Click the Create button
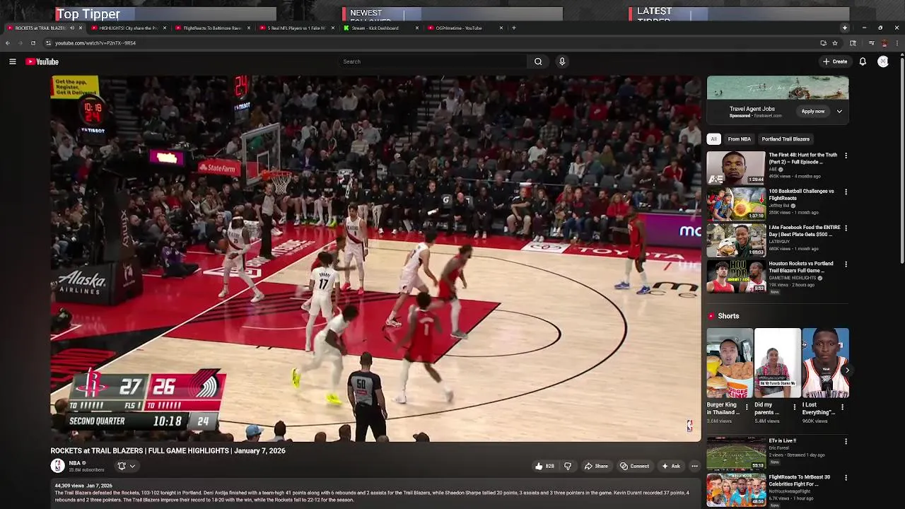 click(x=835, y=62)
